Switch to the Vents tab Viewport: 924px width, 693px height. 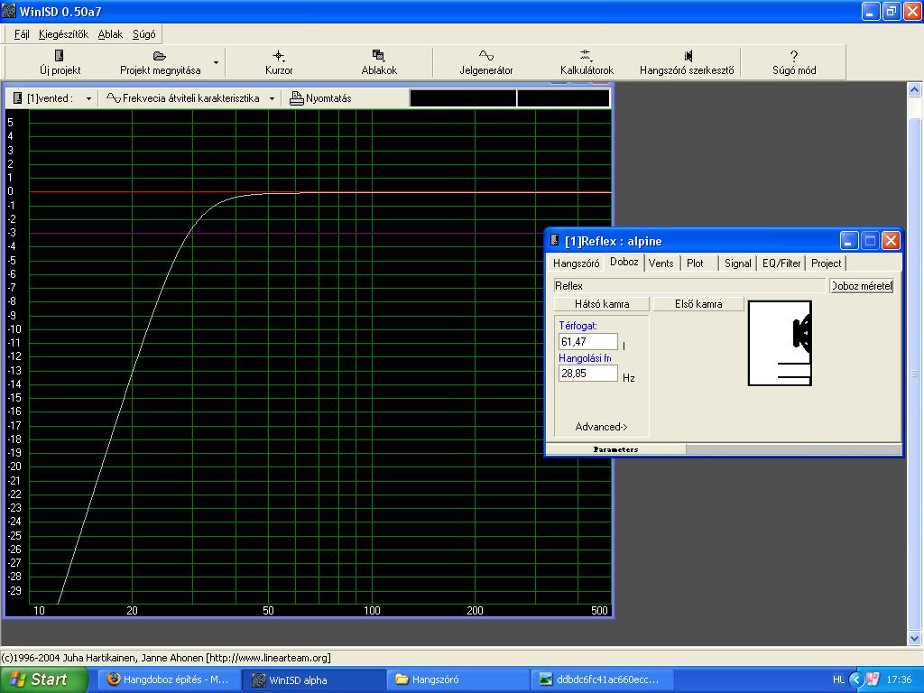pyautogui.click(x=661, y=263)
